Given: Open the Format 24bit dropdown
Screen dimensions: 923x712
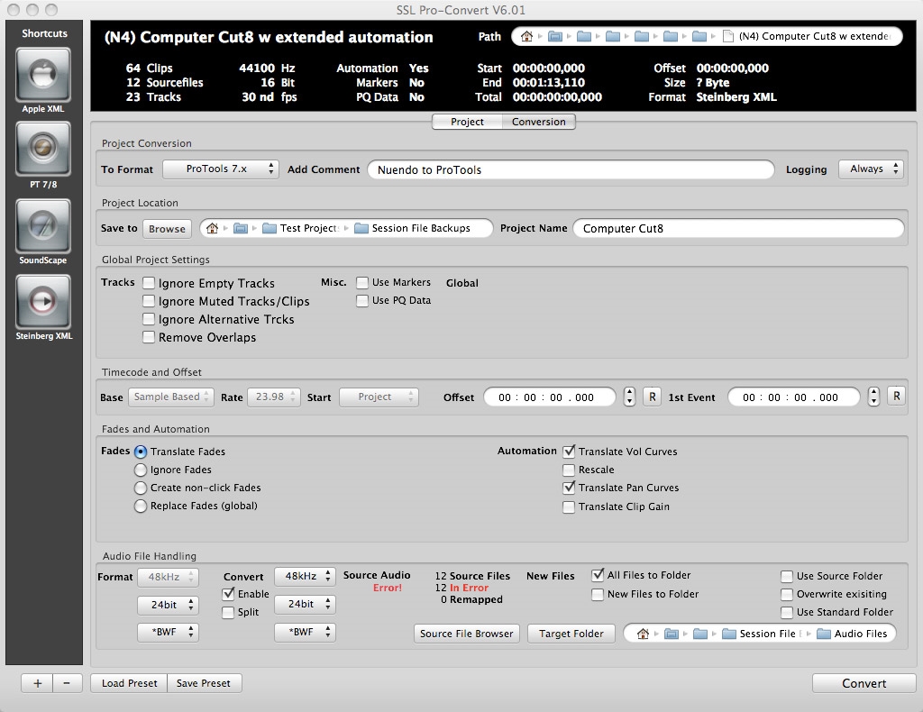Looking at the screenshot, I should click(x=168, y=605).
